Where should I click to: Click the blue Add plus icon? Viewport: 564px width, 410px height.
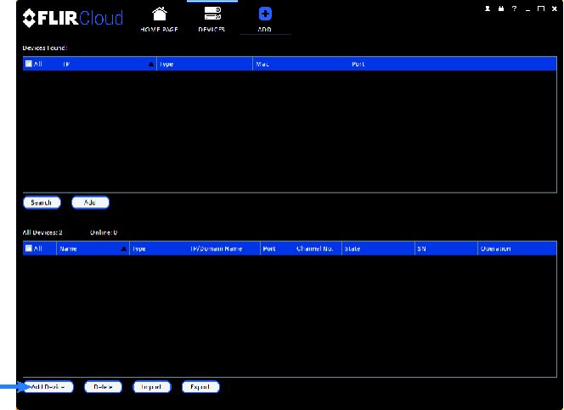[265, 14]
